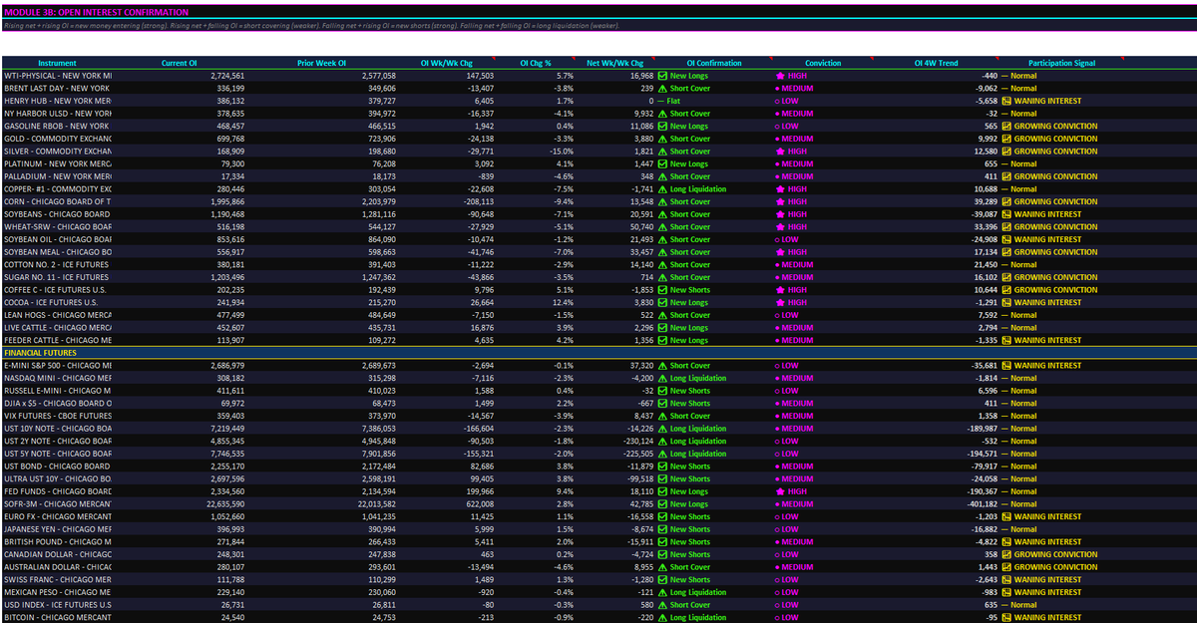Click the WTI-PHYSICAL instrument cell
This screenshot has height=623, width=1197.
[57, 76]
